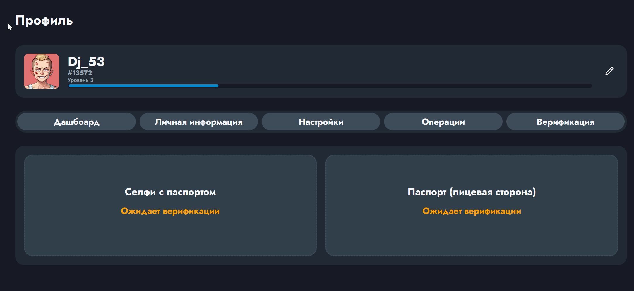
Task: Open the Настройки tab
Action: (x=321, y=122)
